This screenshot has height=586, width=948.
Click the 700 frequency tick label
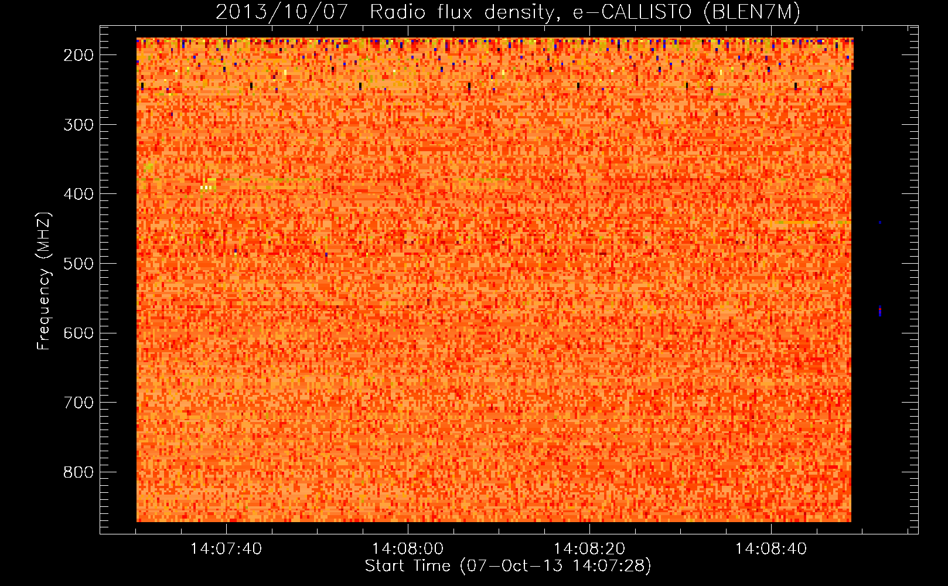[x=79, y=403]
